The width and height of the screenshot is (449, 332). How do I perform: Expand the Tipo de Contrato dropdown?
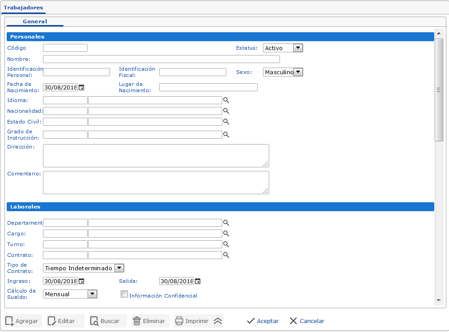[x=119, y=268]
